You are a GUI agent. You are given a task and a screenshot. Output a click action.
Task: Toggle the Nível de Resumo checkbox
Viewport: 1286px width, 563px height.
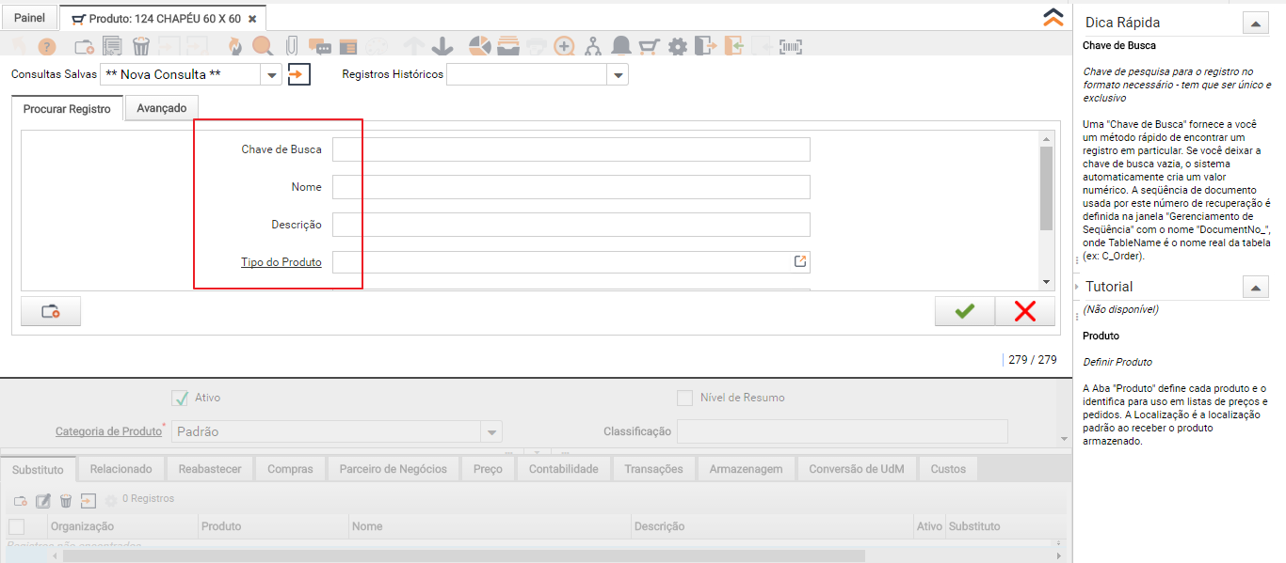685,398
